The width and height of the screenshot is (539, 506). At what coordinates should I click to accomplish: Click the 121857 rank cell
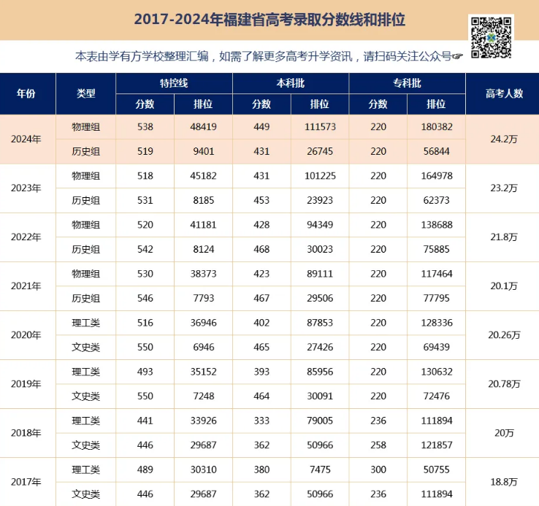tap(437, 445)
